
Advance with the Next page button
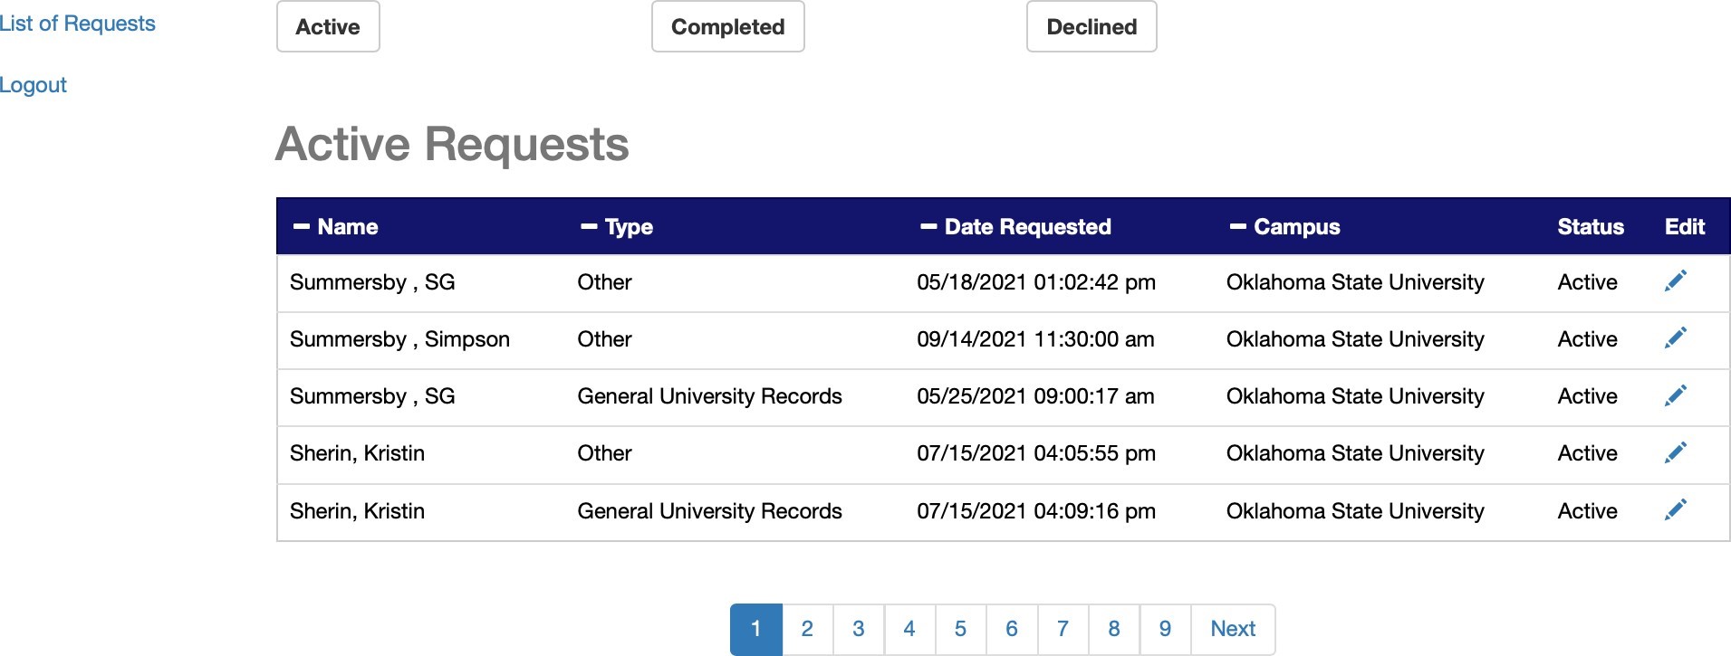click(1233, 629)
